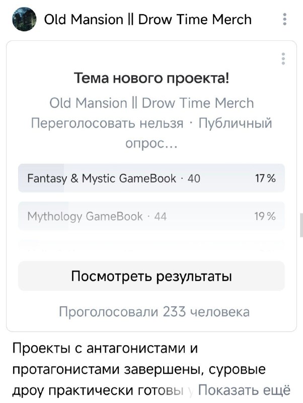The height and width of the screenshot is (403, 303).
Task: Click the 17 % result for Fantasy & Mystic
Action: click(x=266, y=178)
